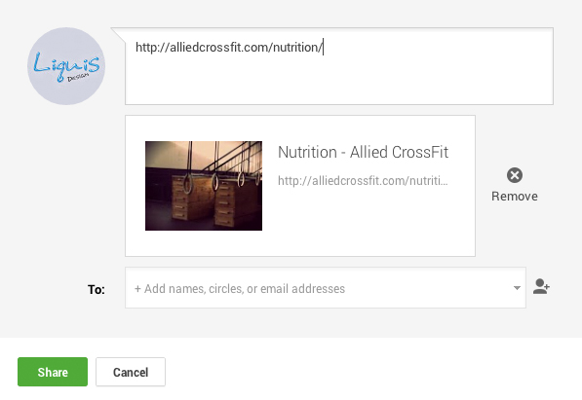Screen dimensions: 582x400
Task: Focus the Add names, circles, or email addresses field
Action: (x=326, y=288)
